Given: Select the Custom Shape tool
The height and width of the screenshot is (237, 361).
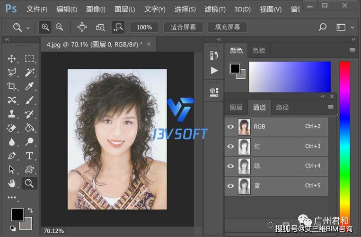Looking at the screenshot, I should (x=29, y=170).
